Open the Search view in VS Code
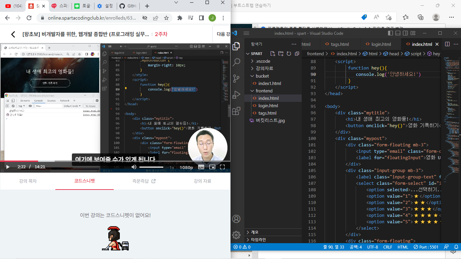 (x=237, y=62)
